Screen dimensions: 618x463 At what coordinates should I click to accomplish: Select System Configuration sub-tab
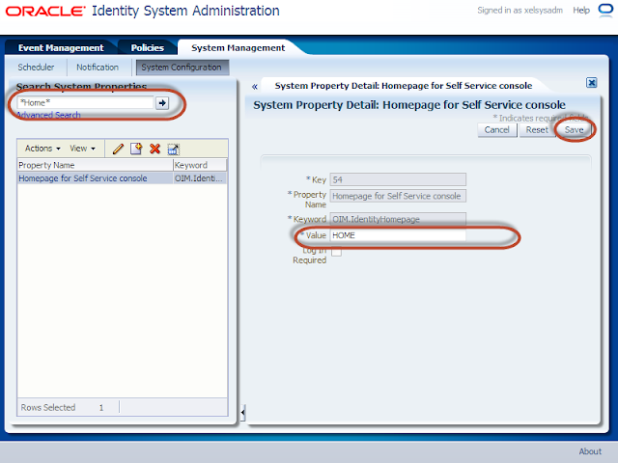coord(182,68)
